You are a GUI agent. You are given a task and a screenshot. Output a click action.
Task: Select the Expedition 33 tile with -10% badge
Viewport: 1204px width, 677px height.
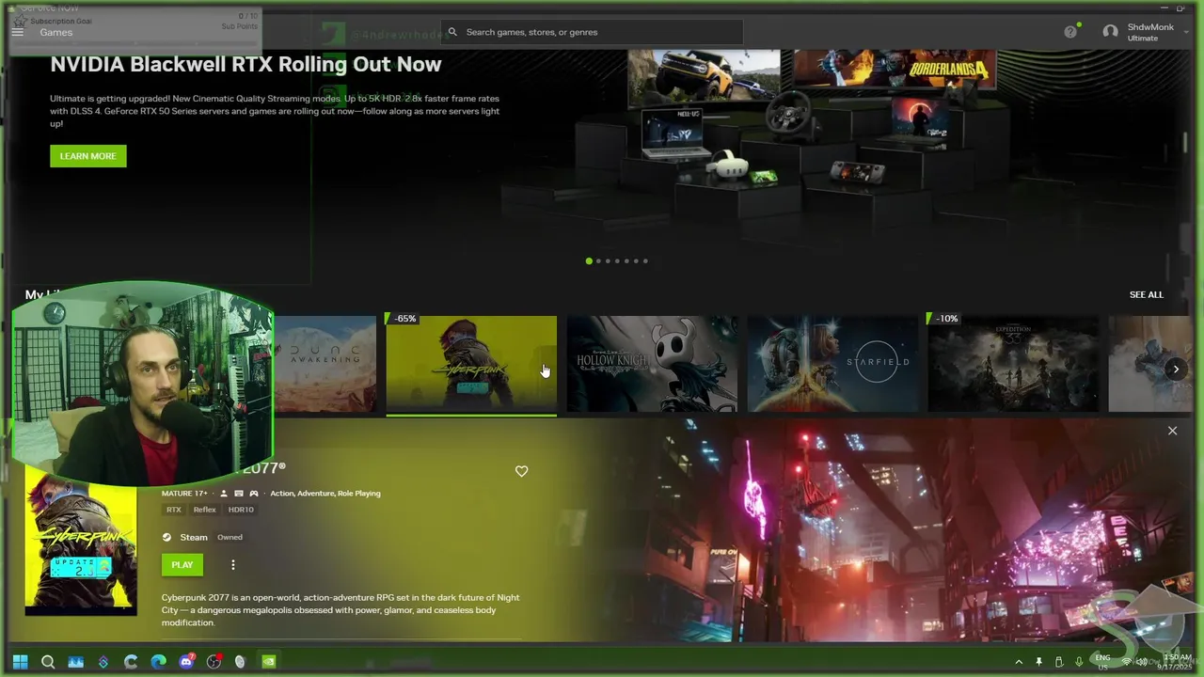1013,364
